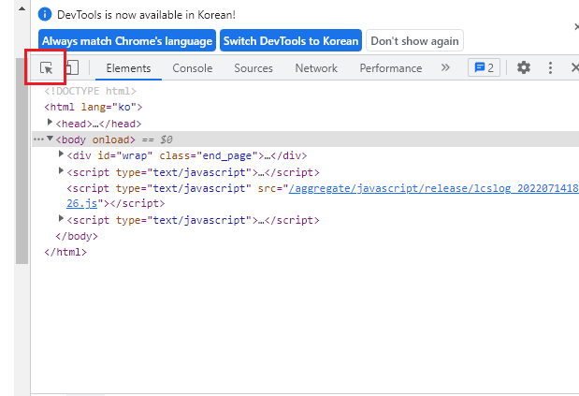Image resolution: width=579 pixels, height=396 pixels.
Task: Switch to the Elements tab
Action: pyautogui.click(x=128, y=68)
